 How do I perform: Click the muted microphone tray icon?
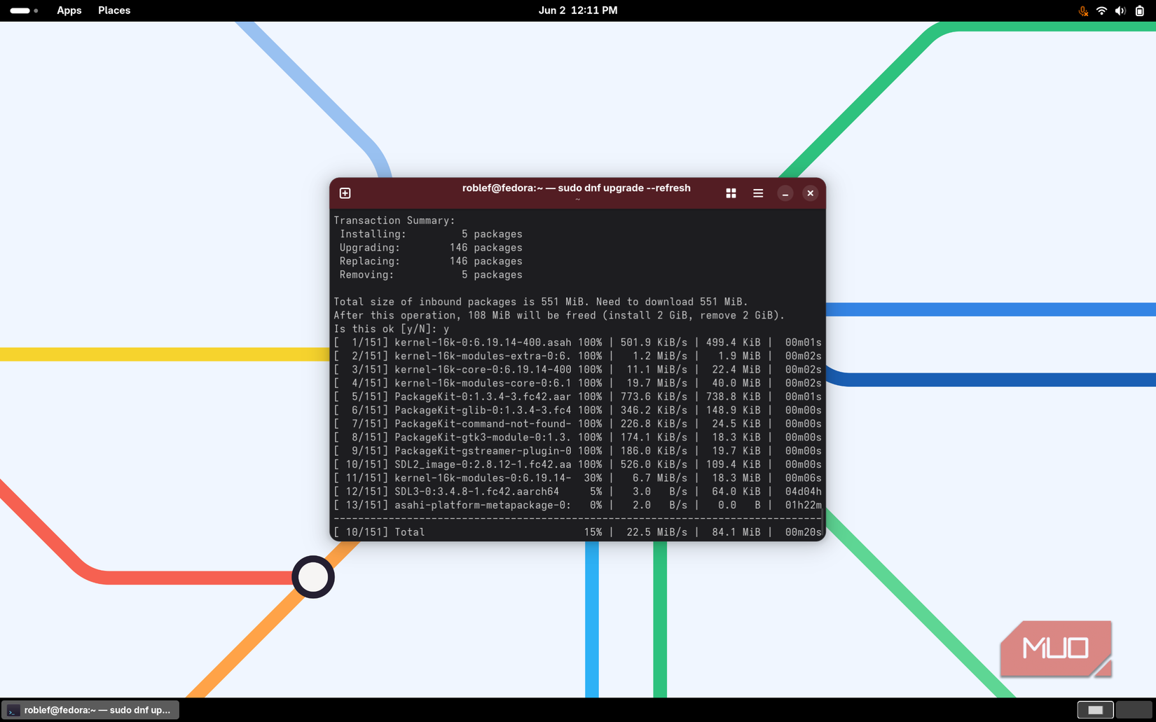click(1083, 11)
